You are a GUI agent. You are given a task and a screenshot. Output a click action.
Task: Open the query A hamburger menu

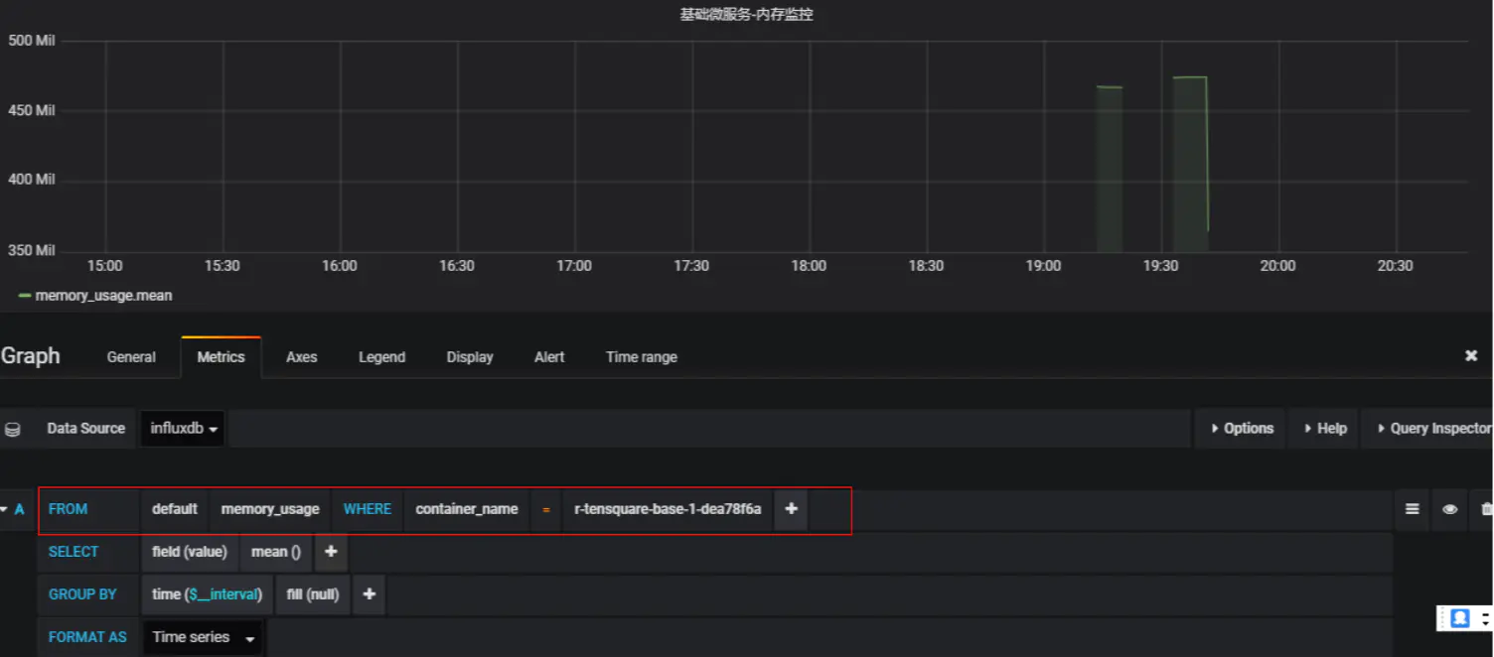coord(1412,509)
